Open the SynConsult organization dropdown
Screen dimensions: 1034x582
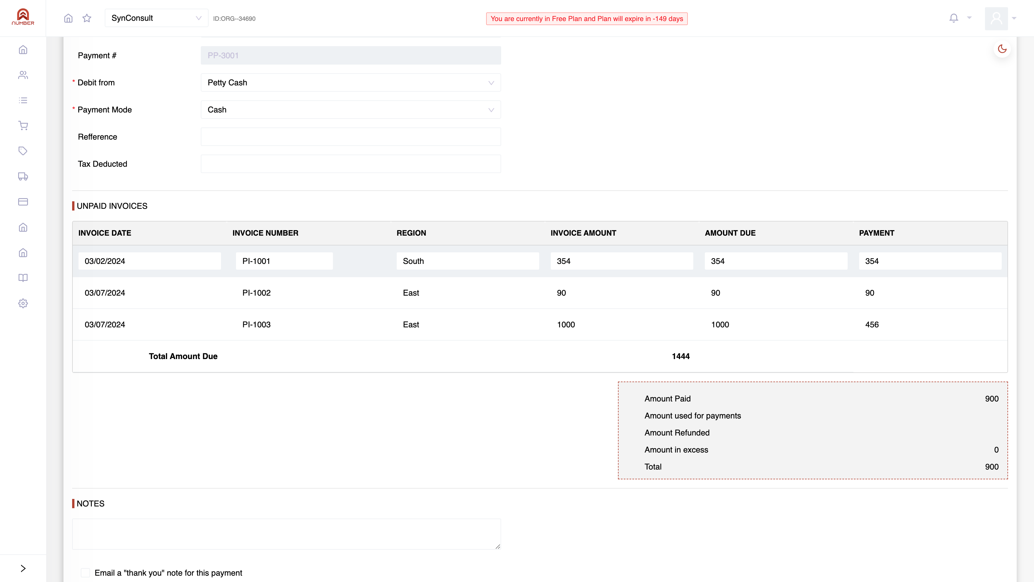point(156,18)
